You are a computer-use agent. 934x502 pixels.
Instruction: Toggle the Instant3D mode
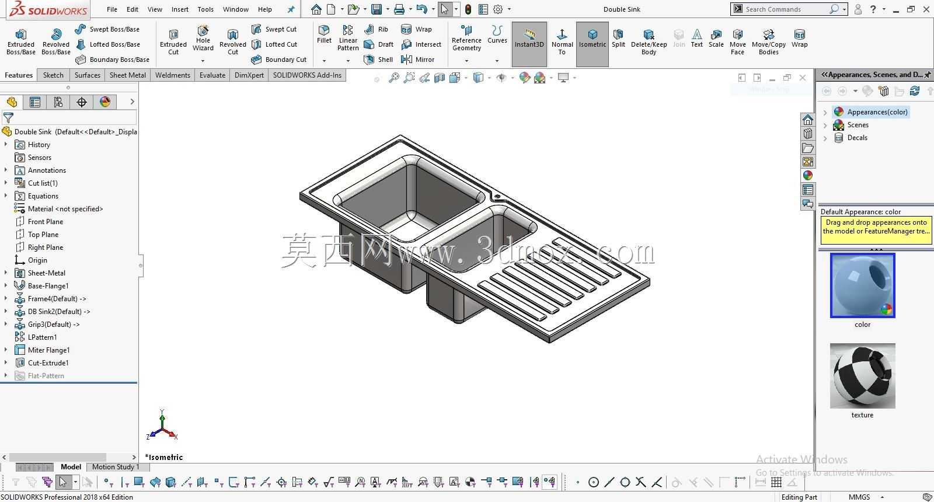click(529, 44)
